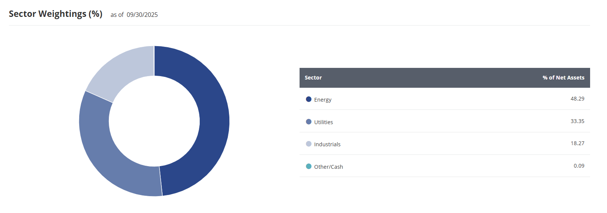
Task: Click the Utilities legend color dot
Action: click(x=309, y=121)
